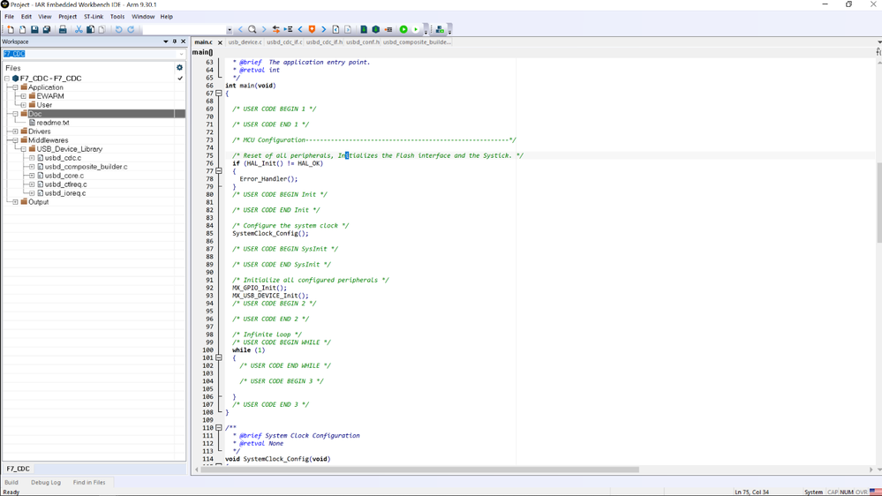Click the editor horizontal scrollbar

click(419, 470)
